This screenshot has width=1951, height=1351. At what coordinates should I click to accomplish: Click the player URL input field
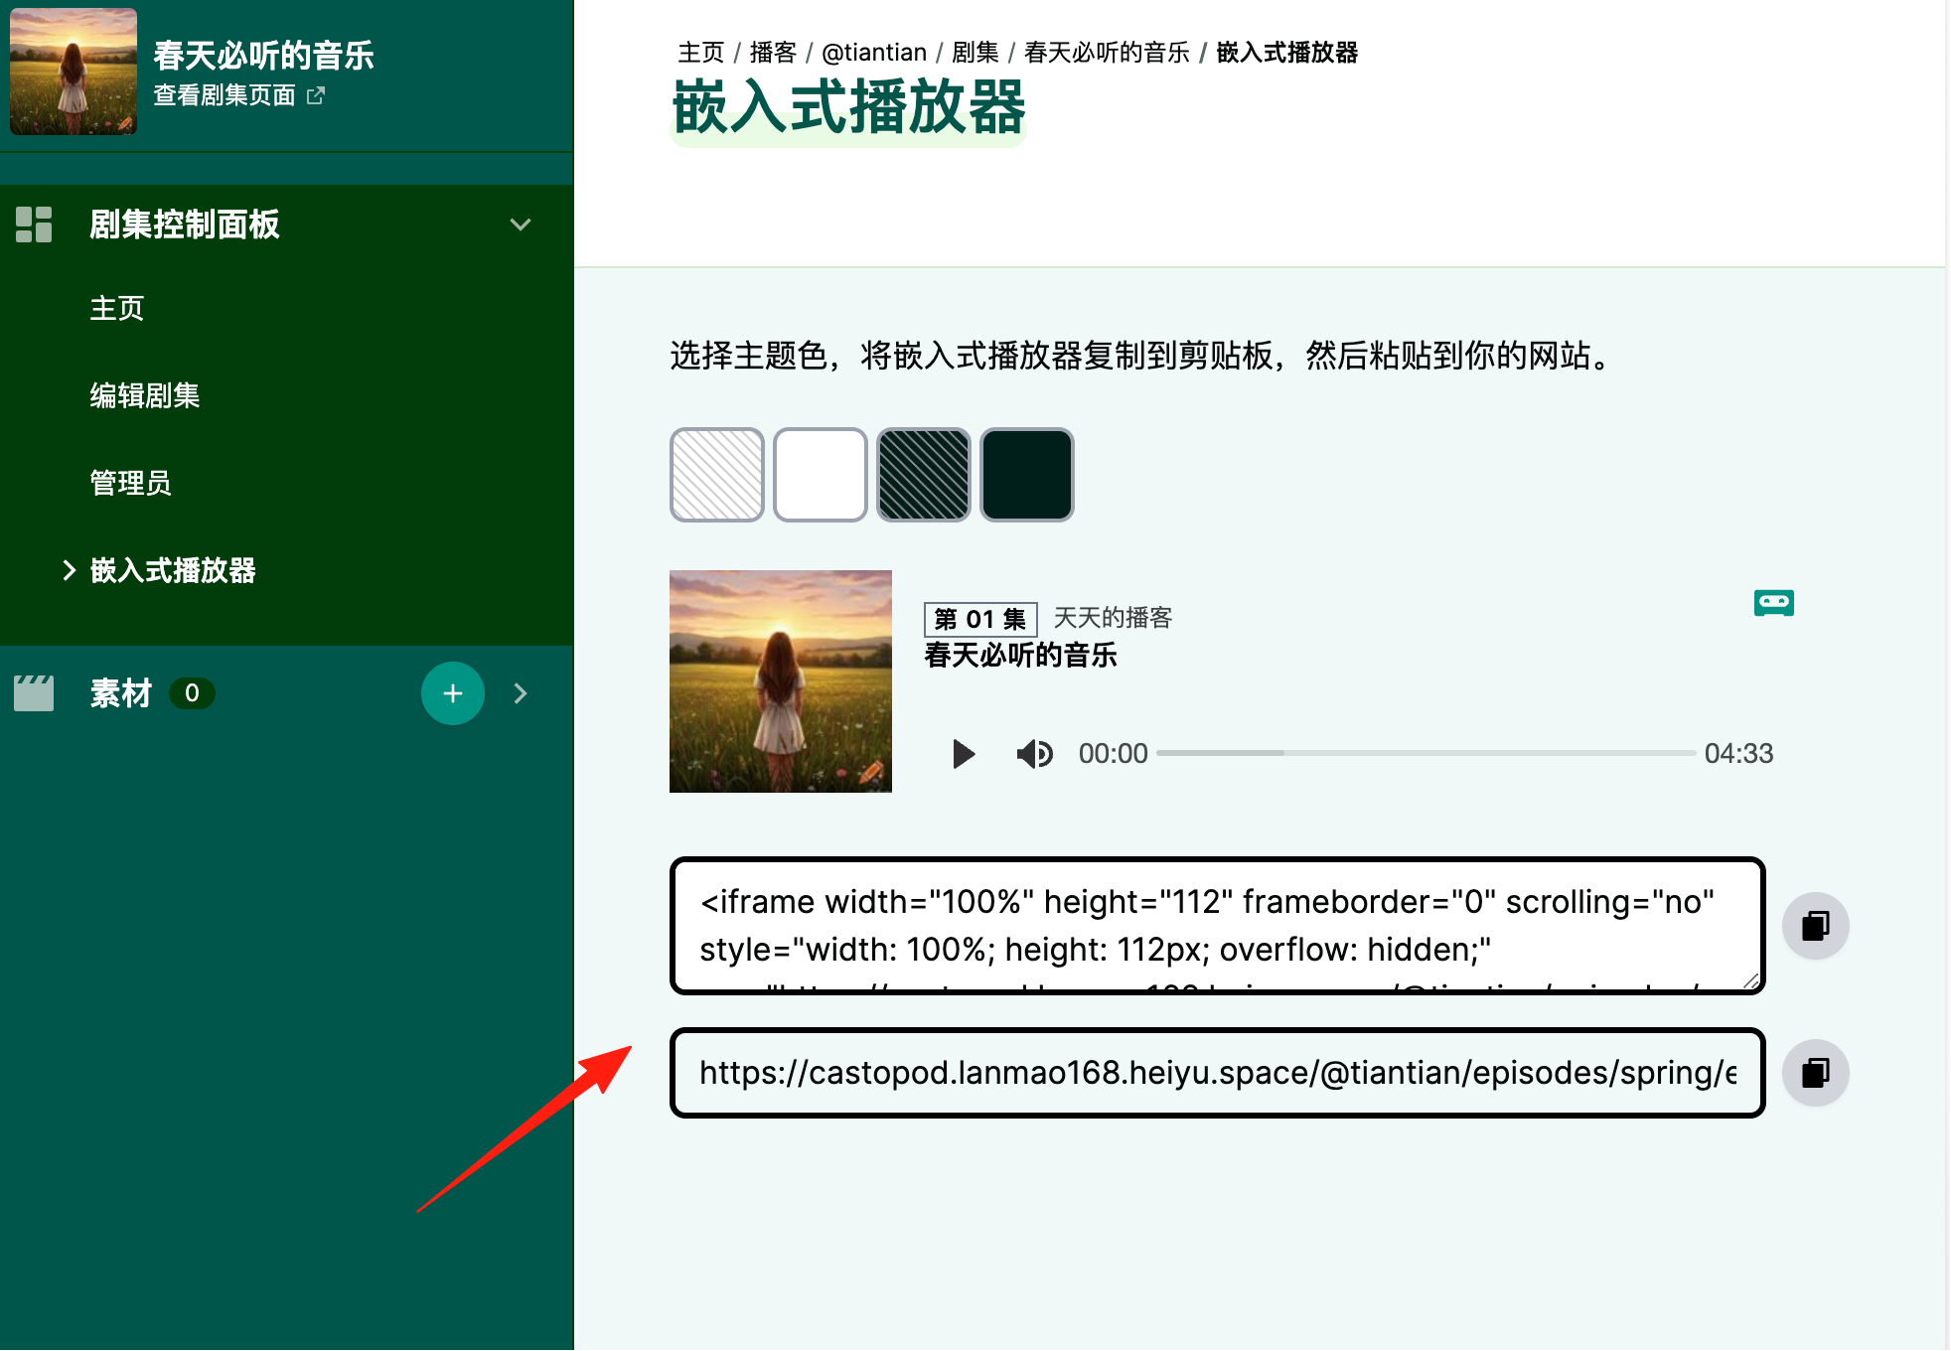click(x=1217, y=1073)
